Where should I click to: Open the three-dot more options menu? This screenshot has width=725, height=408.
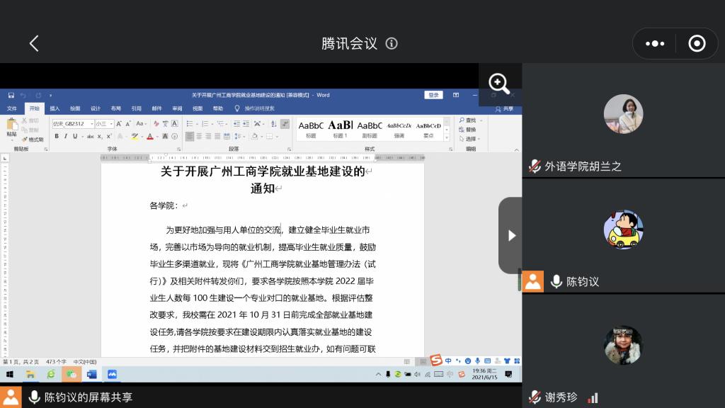coord(655,44)
